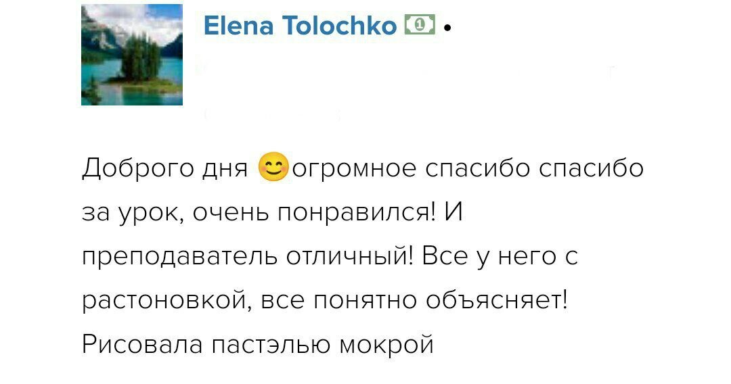This screenshot has width=731, height=384.
Task: Click the word 'Рисовала' on the last line
Action: click(142, 344)
